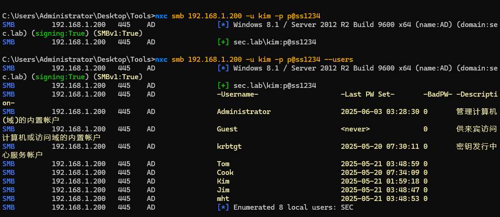The height and width of the screenshot is (217, 500).
Task: Click Kim's 2025-05-21 01:59:18 timestamp
Action: pyautogui.click(x=380, y=181)
